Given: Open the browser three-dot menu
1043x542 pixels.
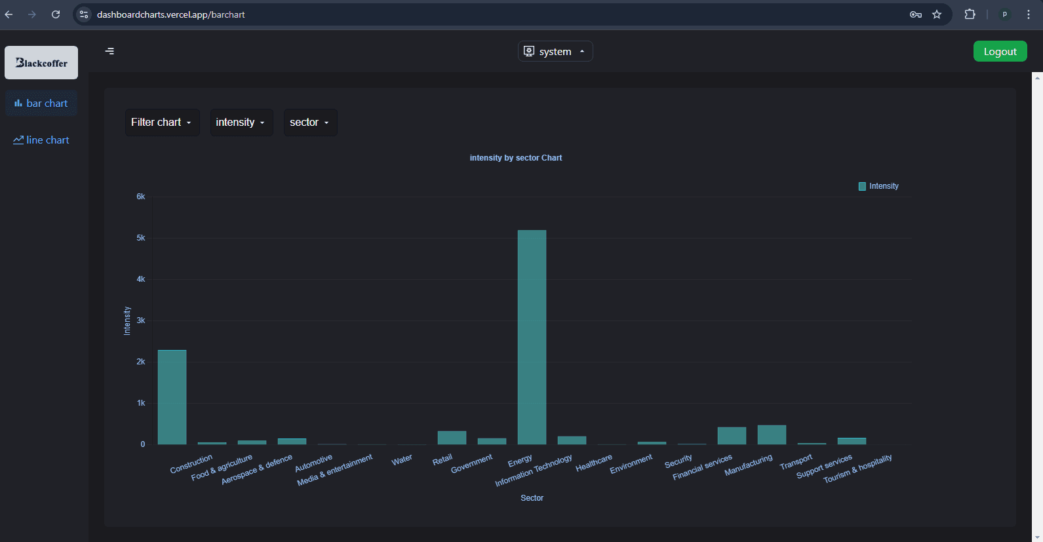Looking at the screenshot, I should coord(1028,14).
